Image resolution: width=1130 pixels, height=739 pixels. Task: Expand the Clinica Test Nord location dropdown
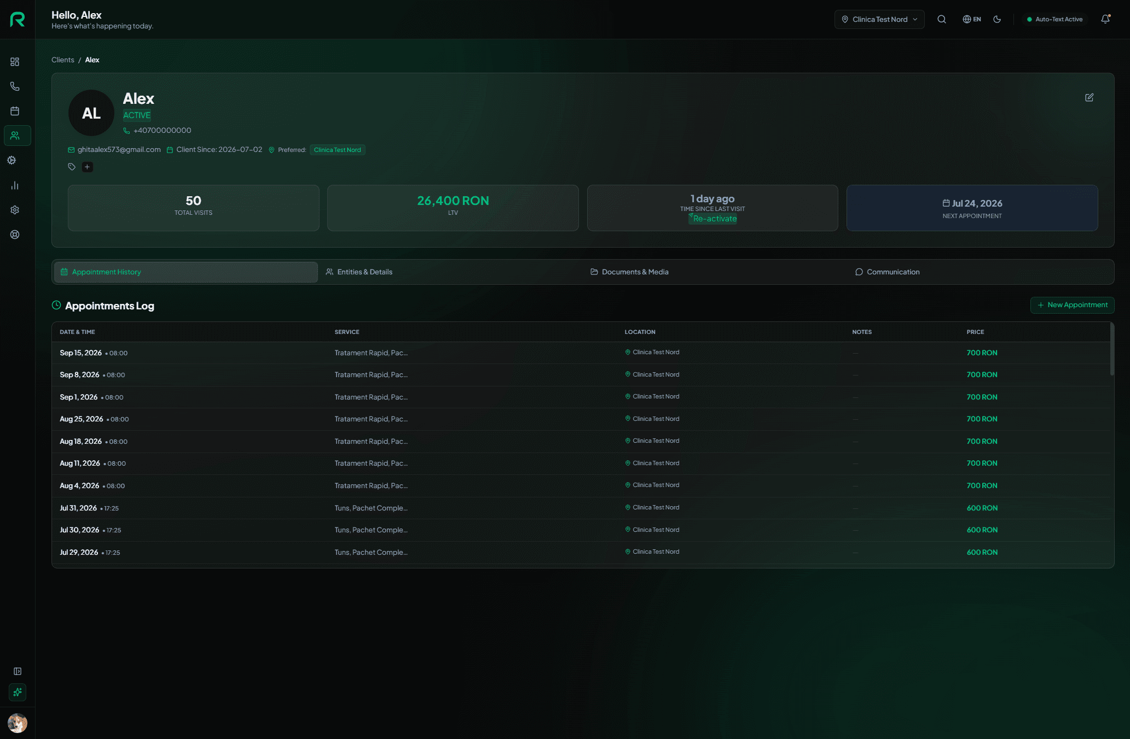(879, 19)
